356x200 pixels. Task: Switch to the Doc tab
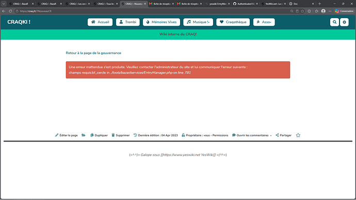pyautogui.click(x=301, y=4)
